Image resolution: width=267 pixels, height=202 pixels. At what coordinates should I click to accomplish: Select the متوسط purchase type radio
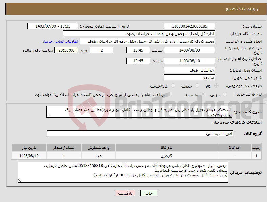pos(203,94)
